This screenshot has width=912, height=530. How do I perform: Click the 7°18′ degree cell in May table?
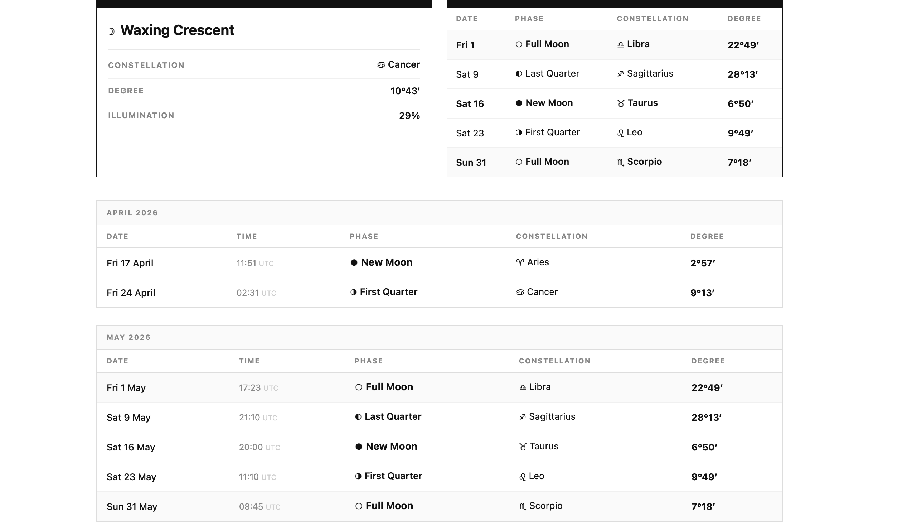(704, 506)
